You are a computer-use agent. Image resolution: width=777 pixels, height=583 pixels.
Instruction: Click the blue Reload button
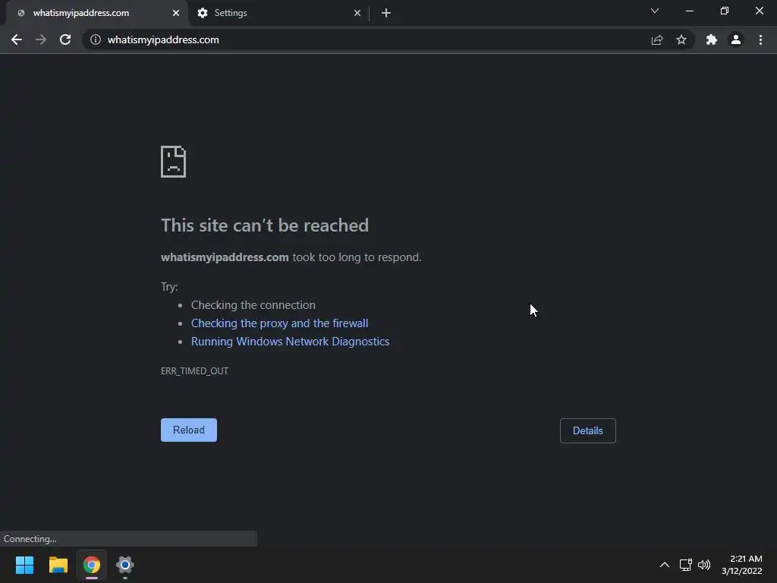coord(189,430)
